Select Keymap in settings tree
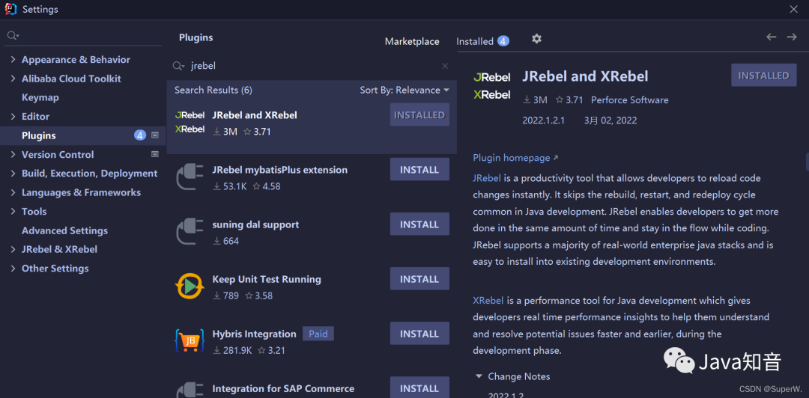The height and width of the screenshot is (398, 809). [x=40, y=97]
